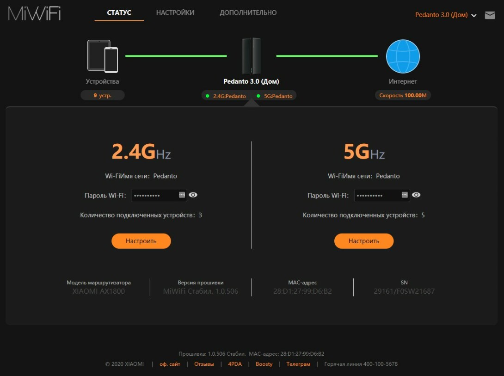This screenshot has height=376, width=504.
Task: Switch to the ДОПОЛНИТЕЛЬНО tab
Action: pos(248,12)
